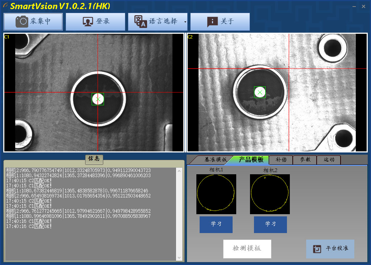The height and width of the screenshot is (265, 371).
Task: Click the 相机1 template contour thumbnail
Action: tap(216, 194)
